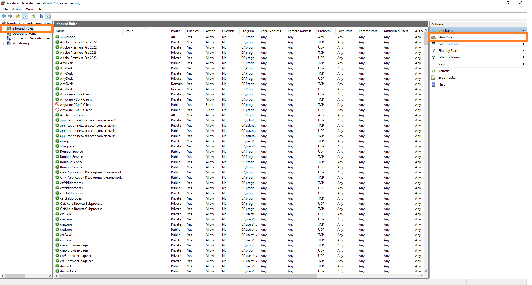Click the Connection Security Rules tree icon
The height and width of the screenshot is (285, 532).
[9, 38]
